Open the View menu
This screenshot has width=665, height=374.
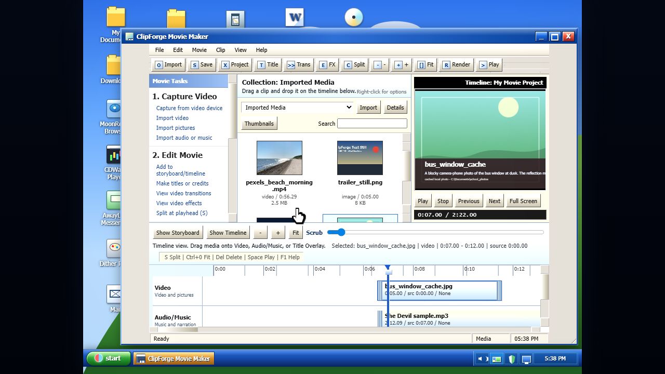241,50
